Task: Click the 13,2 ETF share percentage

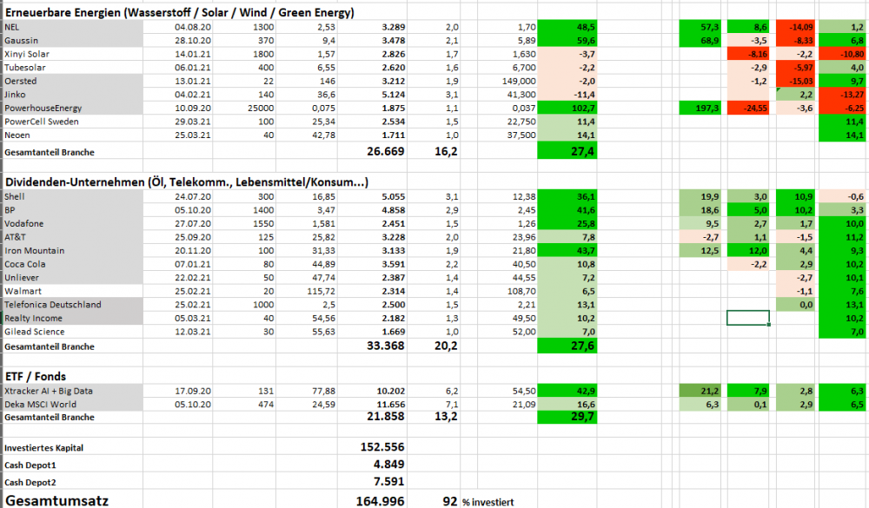Action: (x=446, y=416)
